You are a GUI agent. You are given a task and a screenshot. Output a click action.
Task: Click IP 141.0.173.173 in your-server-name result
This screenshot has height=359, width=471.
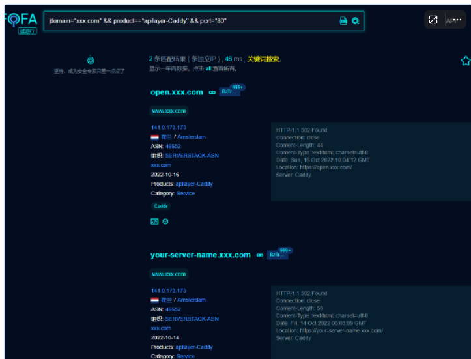click(169, 291)
